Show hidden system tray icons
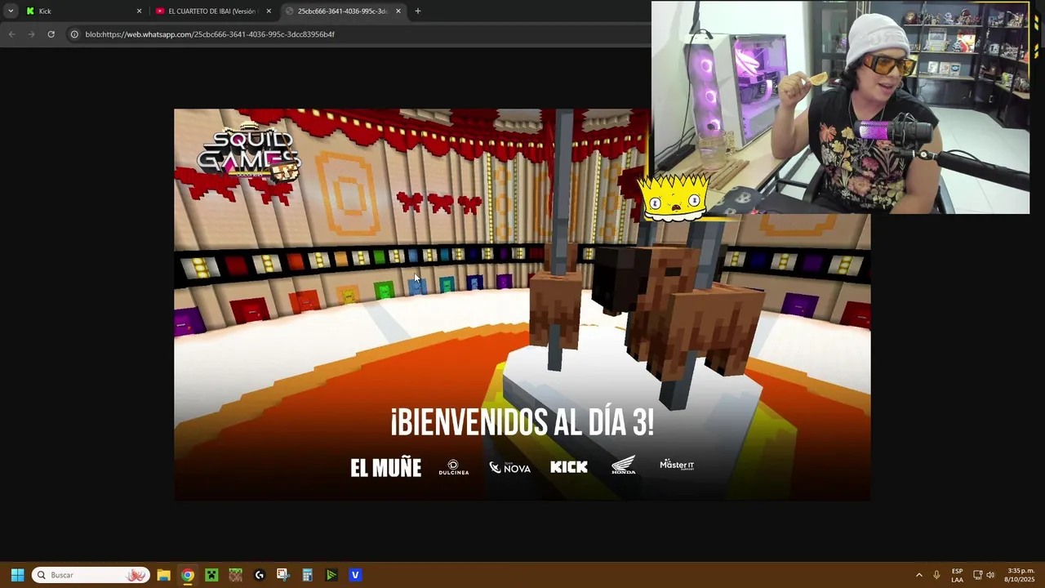1045x588 pixels. (x=919, y=575)
